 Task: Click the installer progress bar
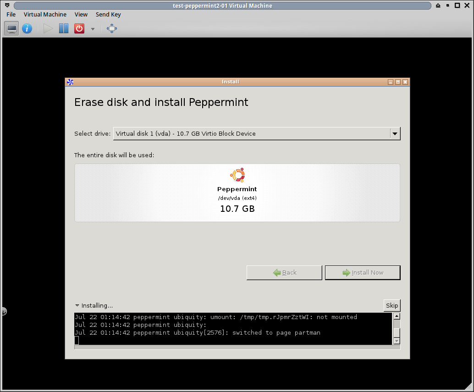tap(237, 347)
